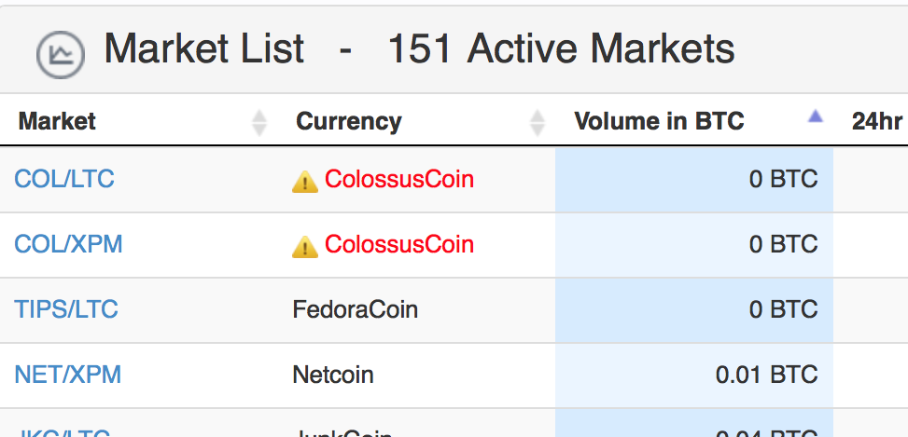Click red ColossusCoin text in COL/XPM row
908x437 pixels.
pos(399,244)
